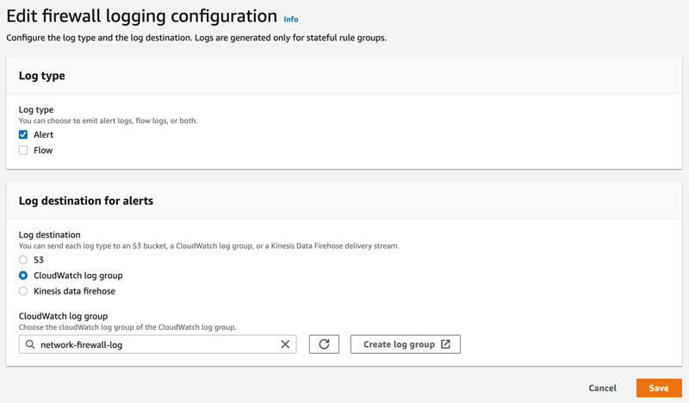This screenshot has height=403, width=689.
Task: Click Create log group button
Action: [405, 344]
